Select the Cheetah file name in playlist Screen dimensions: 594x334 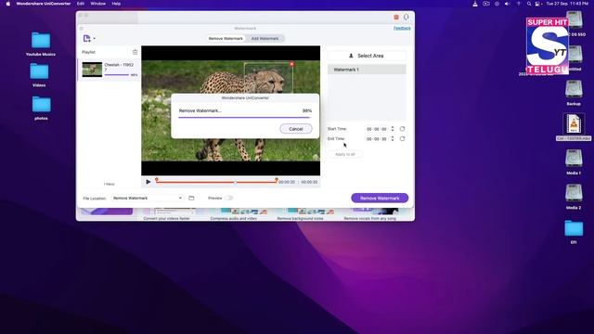pyautogui.click(x=119, y=67)
